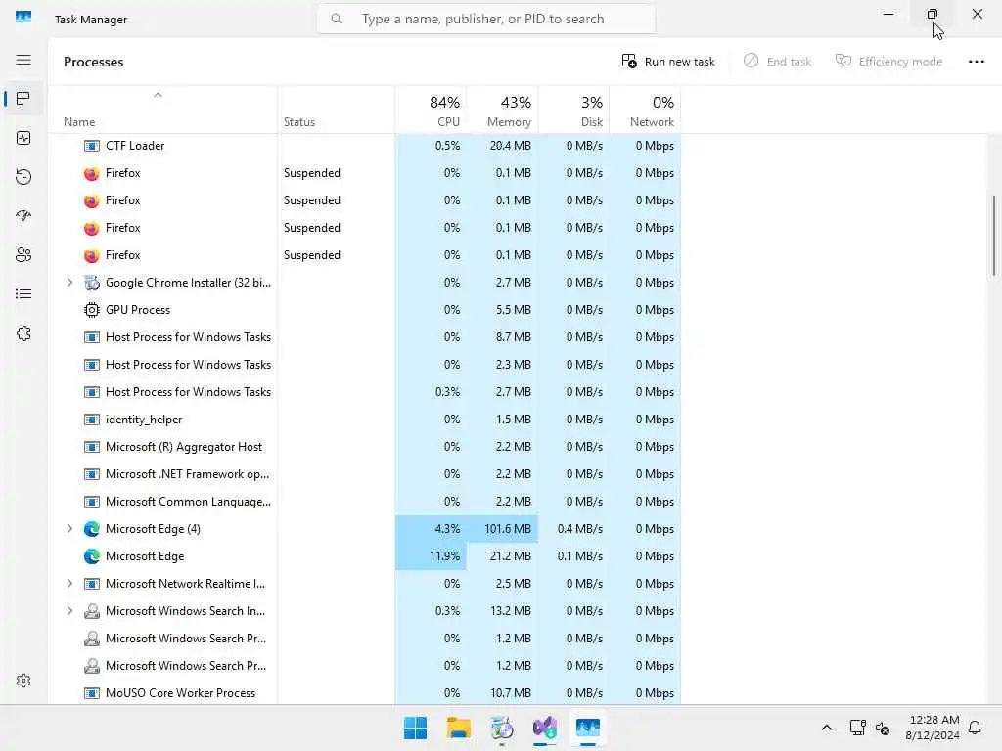Click the process list vertical scrollbar

(x=994, y=236)
